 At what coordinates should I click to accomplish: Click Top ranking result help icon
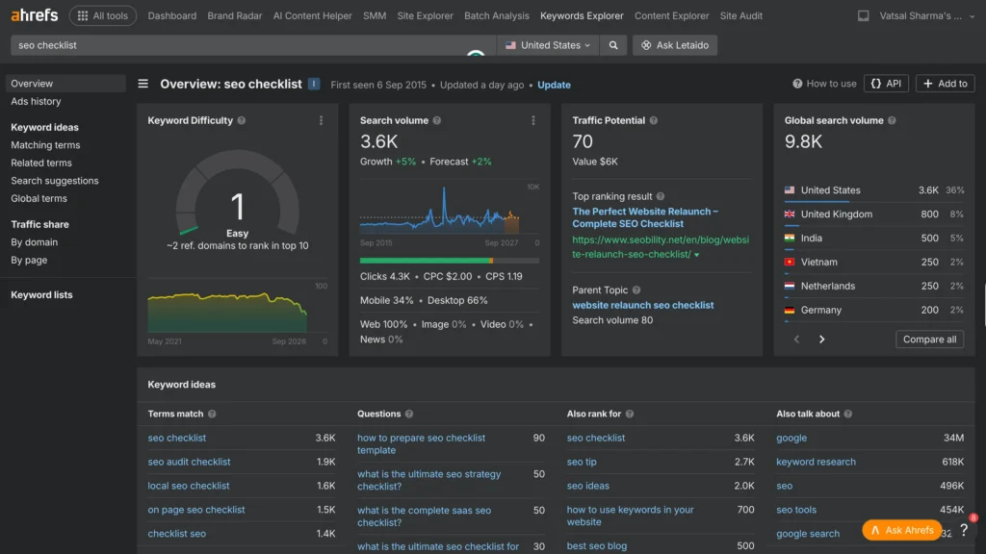pyautogui.click(x=661, y=196)
